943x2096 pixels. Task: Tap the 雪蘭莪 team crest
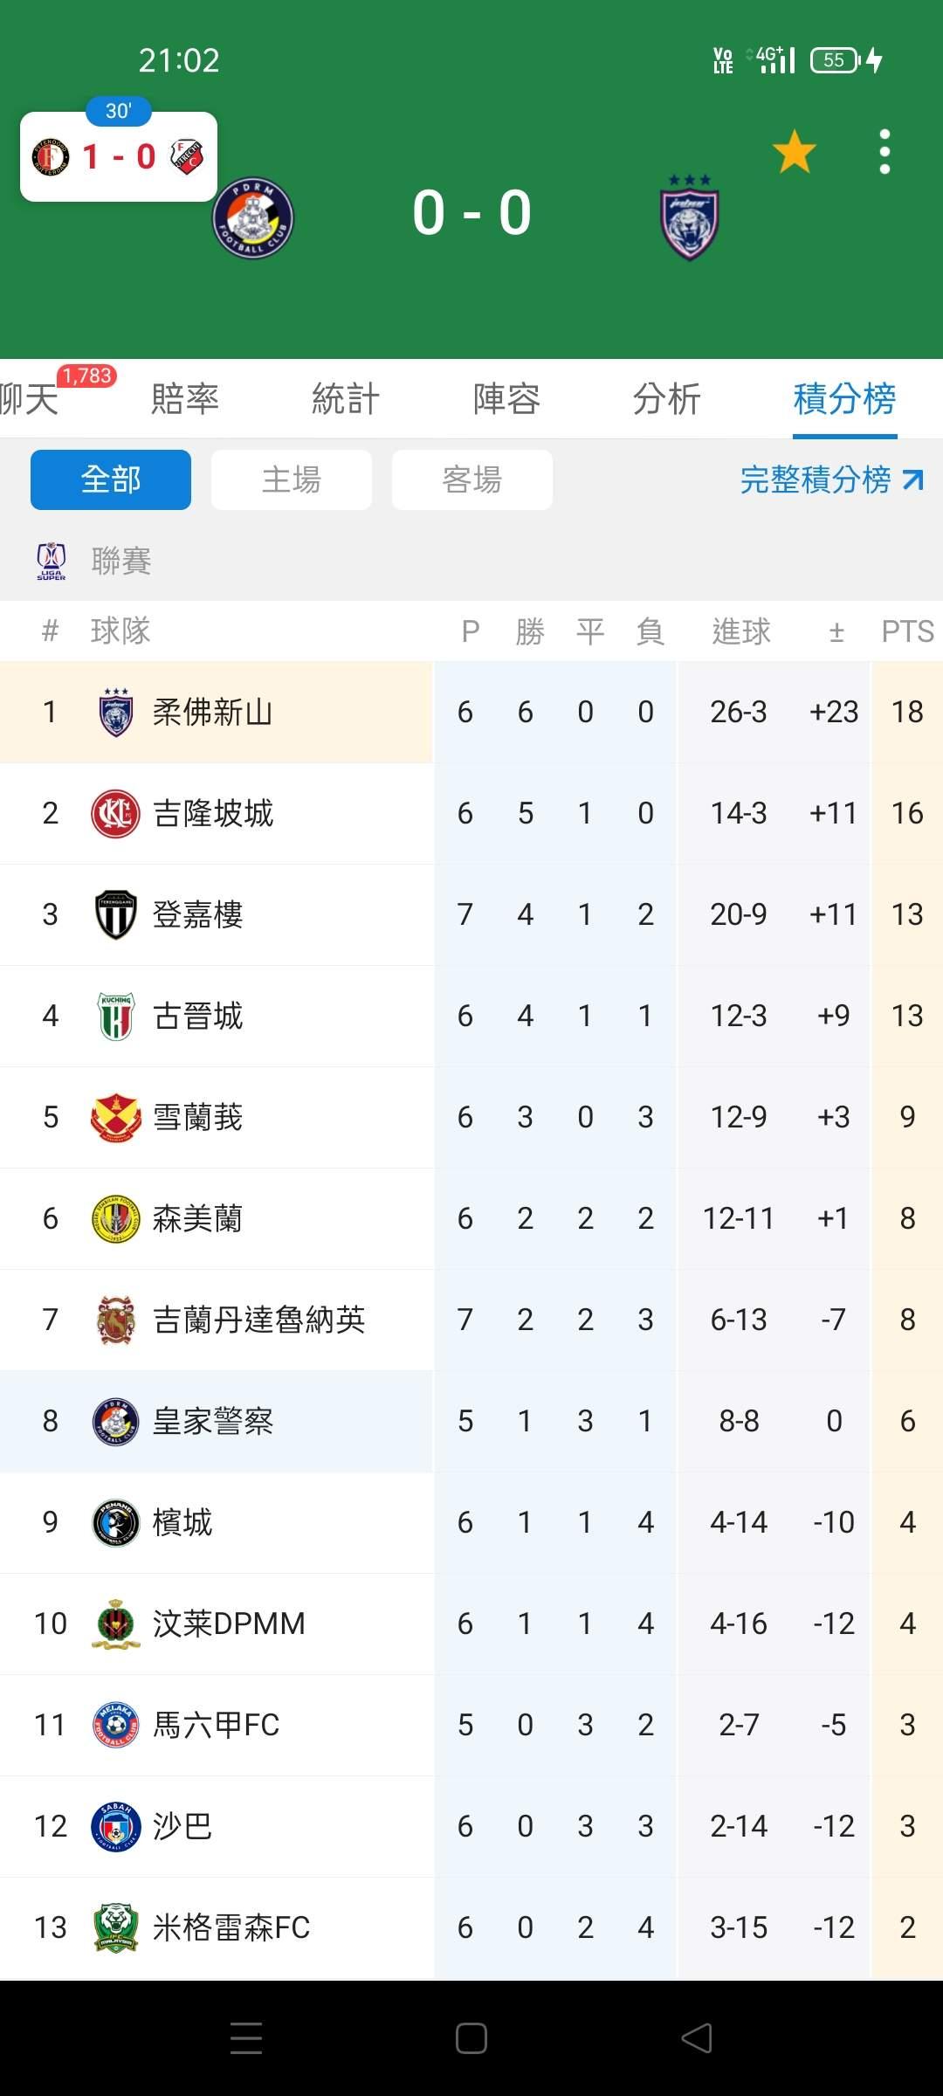pyautogui.click(x=116, y=1117)
